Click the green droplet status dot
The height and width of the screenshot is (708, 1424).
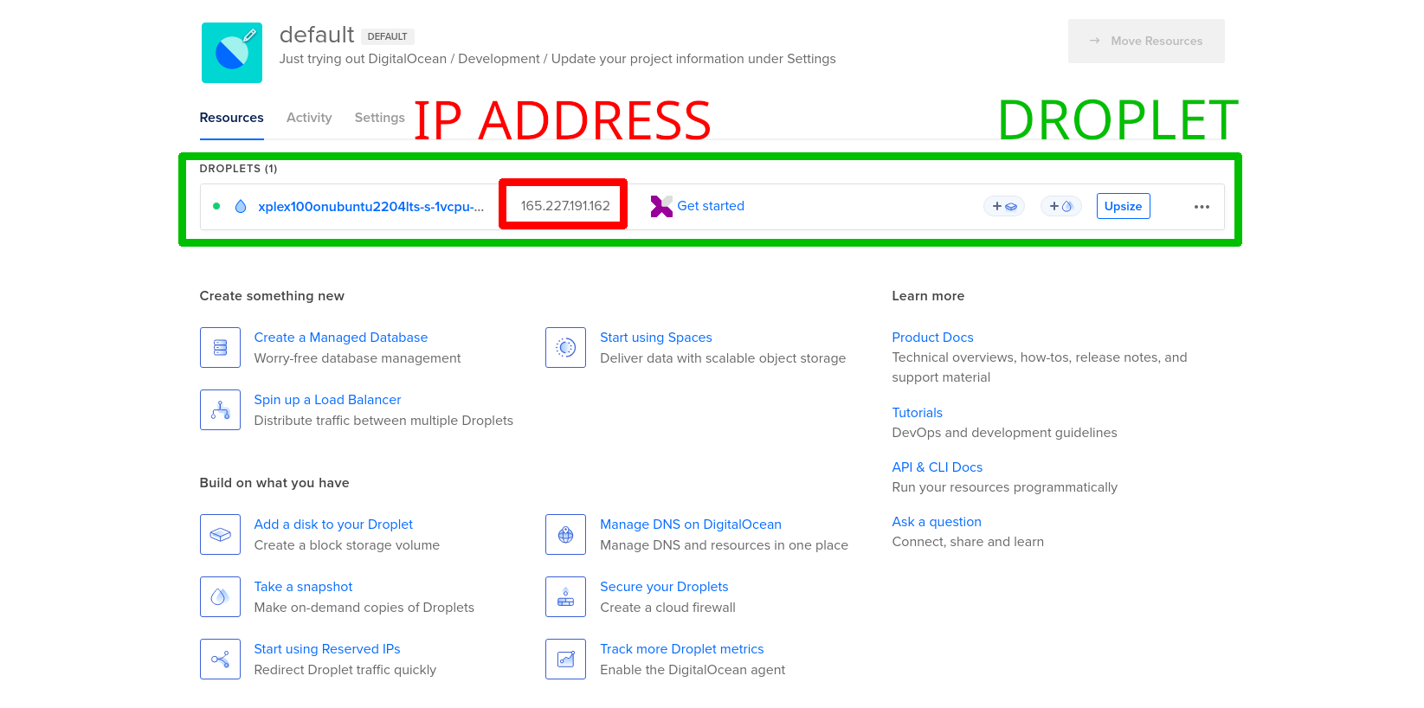[216, 206]
